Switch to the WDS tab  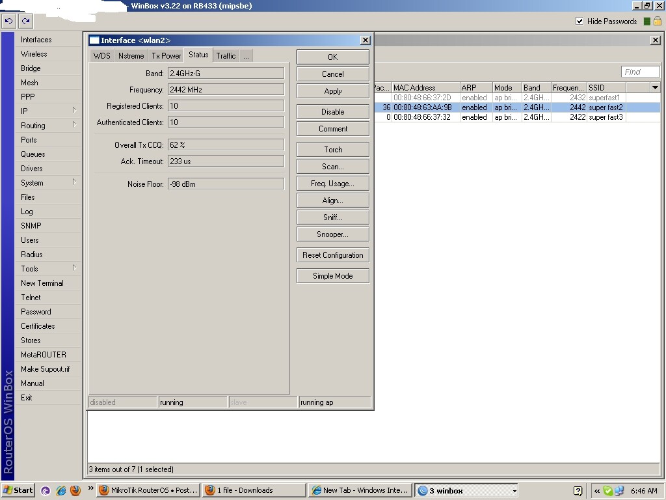(101, 56)
